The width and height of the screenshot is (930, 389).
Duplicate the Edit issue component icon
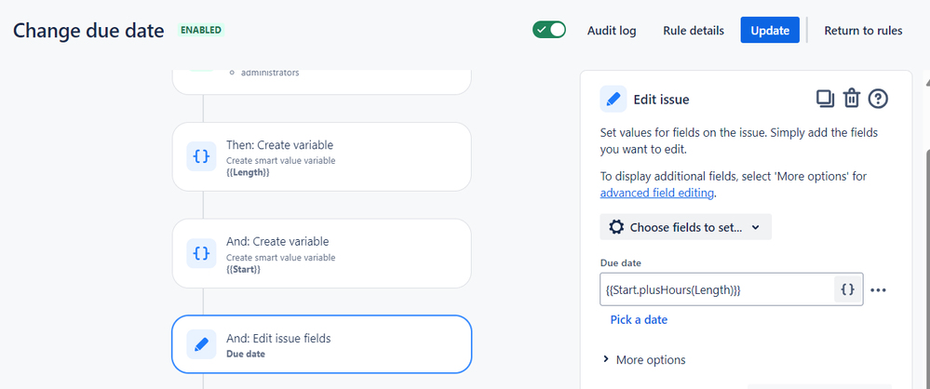pos(825,99)
